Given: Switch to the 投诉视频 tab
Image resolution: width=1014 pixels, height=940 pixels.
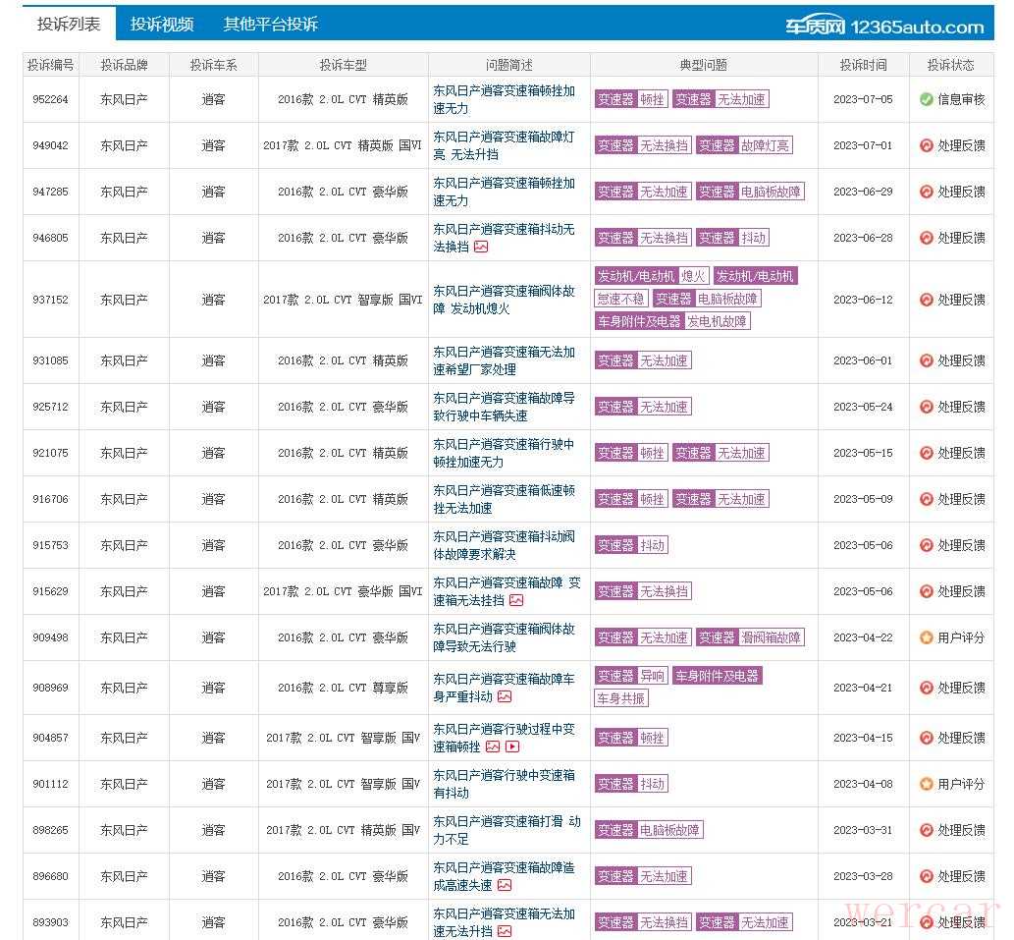Looking at the screenshot, I should pyautogui.click(x=162, y=25).
